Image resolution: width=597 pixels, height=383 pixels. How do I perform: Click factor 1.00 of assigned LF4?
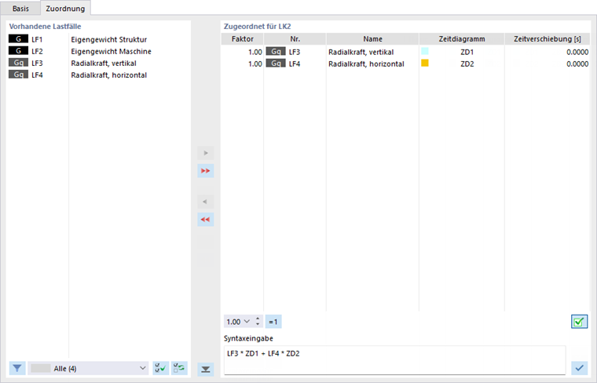pos(255,64)
